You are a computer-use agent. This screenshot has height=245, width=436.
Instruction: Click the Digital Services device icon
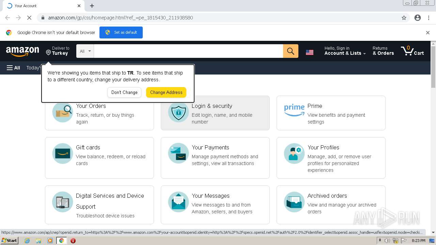click(63, 202)
